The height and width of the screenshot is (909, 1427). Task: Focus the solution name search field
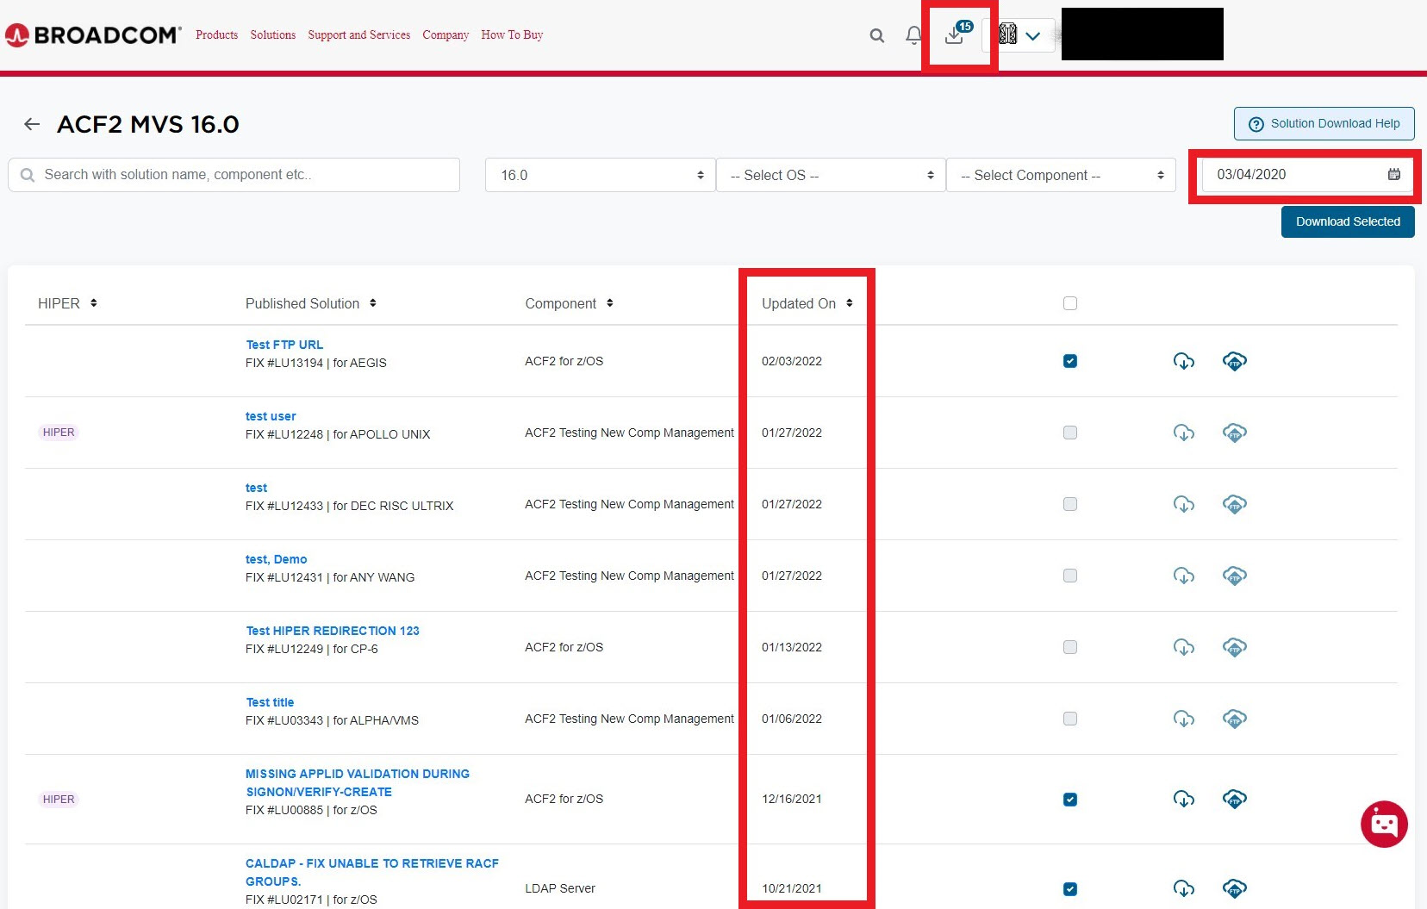pyautogui.click(x=234, y=175)
